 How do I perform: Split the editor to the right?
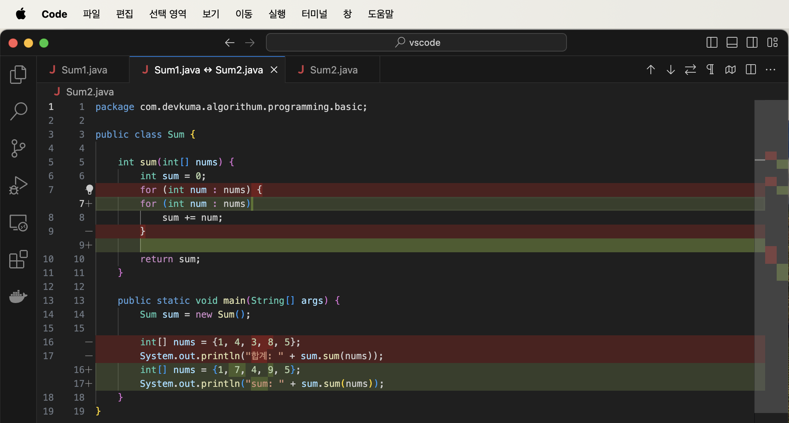[x=751, y=70]
